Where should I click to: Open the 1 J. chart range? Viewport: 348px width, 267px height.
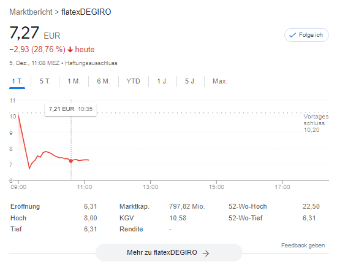tap(162, 82)
